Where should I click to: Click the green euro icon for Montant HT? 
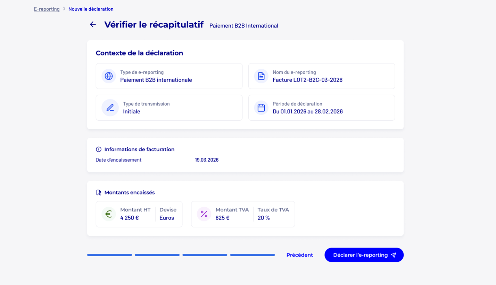coord(109,214)
